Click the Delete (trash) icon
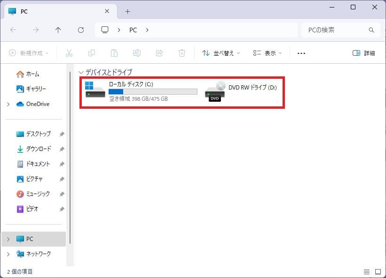 point(182,53)
